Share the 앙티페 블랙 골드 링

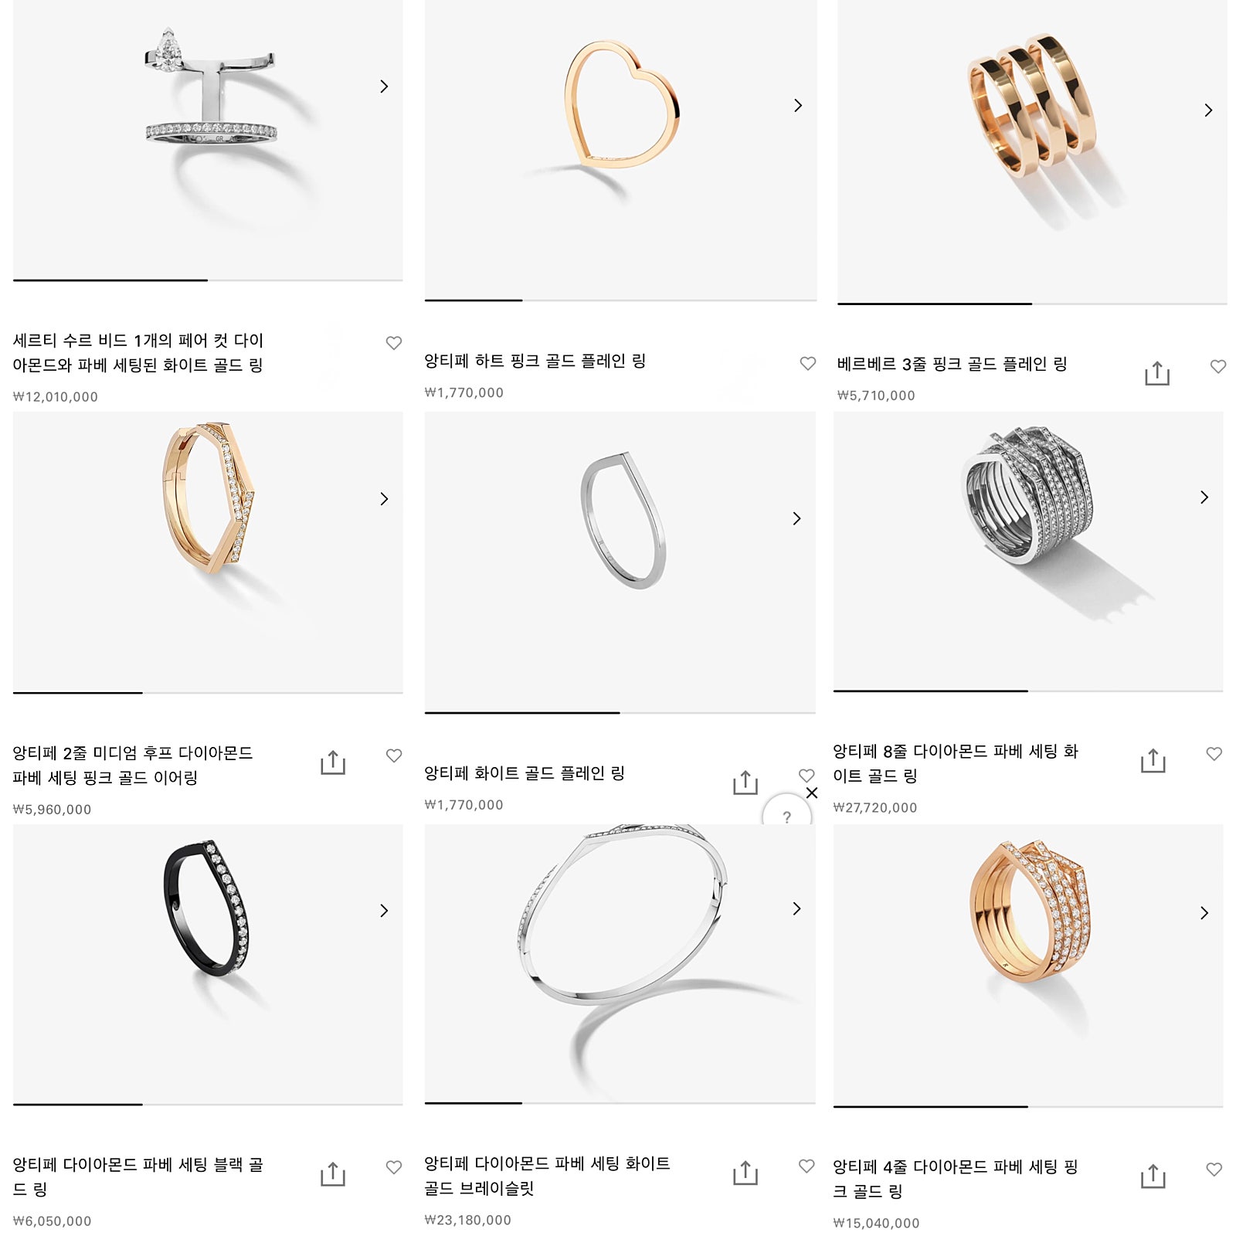pyautogui.click(x=333, y=1173)
